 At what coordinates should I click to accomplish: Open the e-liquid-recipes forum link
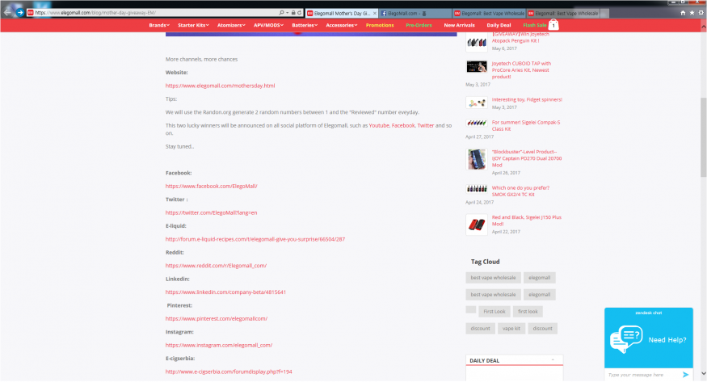255,239
